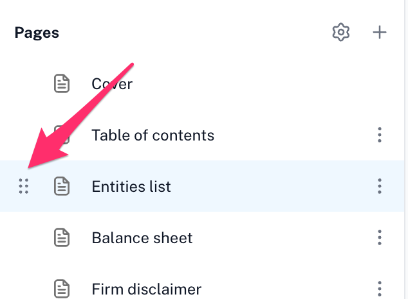Image resolution: width=408 pixels, height=299 pixels.
Task: Select the Entities list page
Action: click(131, 187)
